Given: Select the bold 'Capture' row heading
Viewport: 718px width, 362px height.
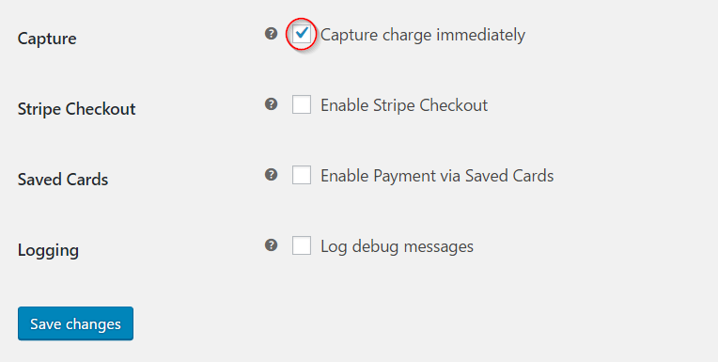Looking at the screenshot, I should click(47, 39).
